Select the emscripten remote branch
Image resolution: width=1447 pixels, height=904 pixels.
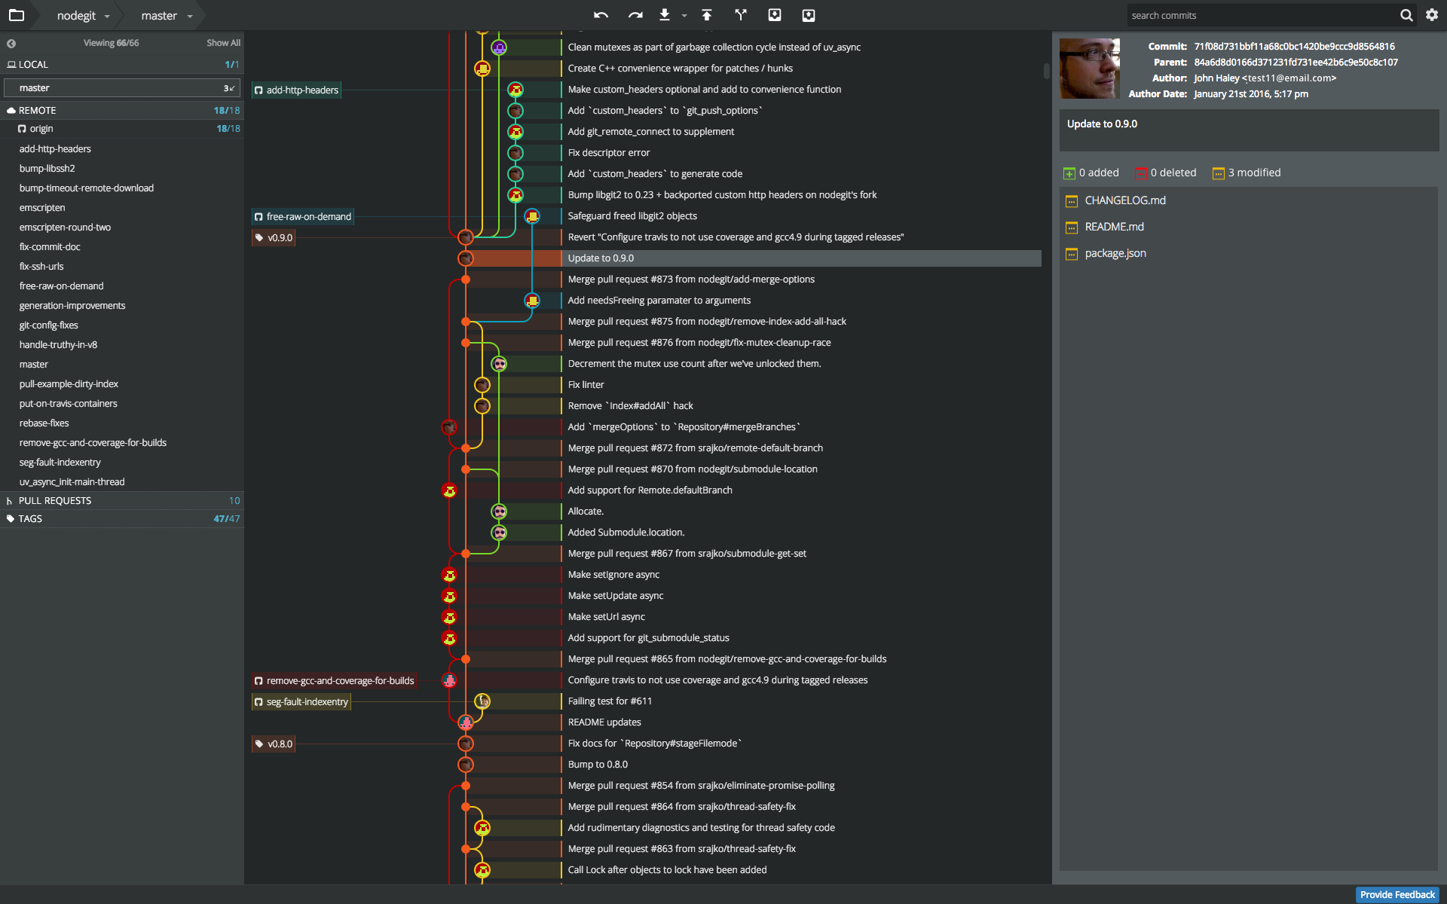42,208
